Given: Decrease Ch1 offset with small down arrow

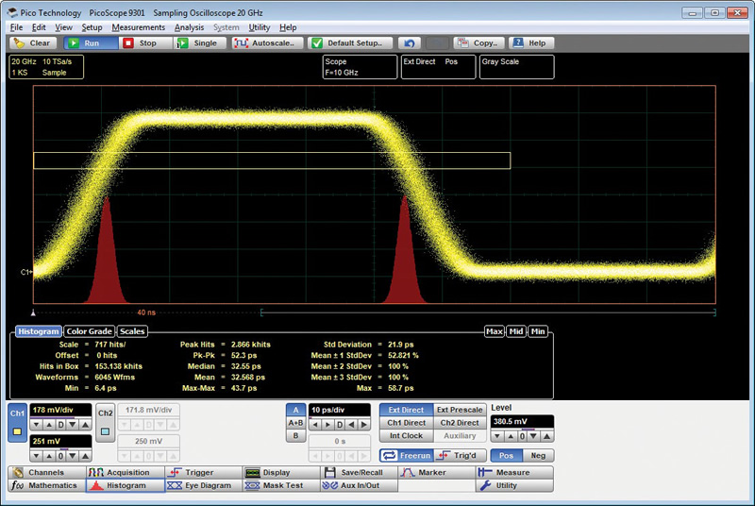Looking at the screenshot, I should (37, 456).
